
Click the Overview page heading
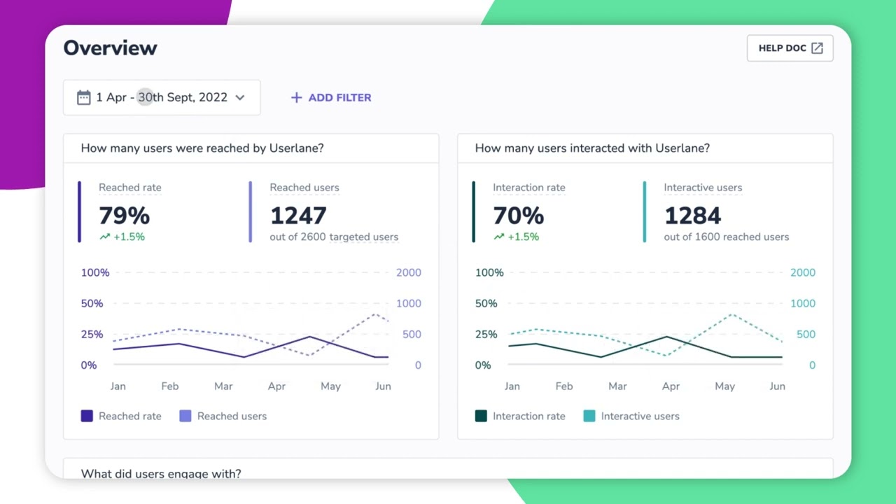click(x=111, y=48)
